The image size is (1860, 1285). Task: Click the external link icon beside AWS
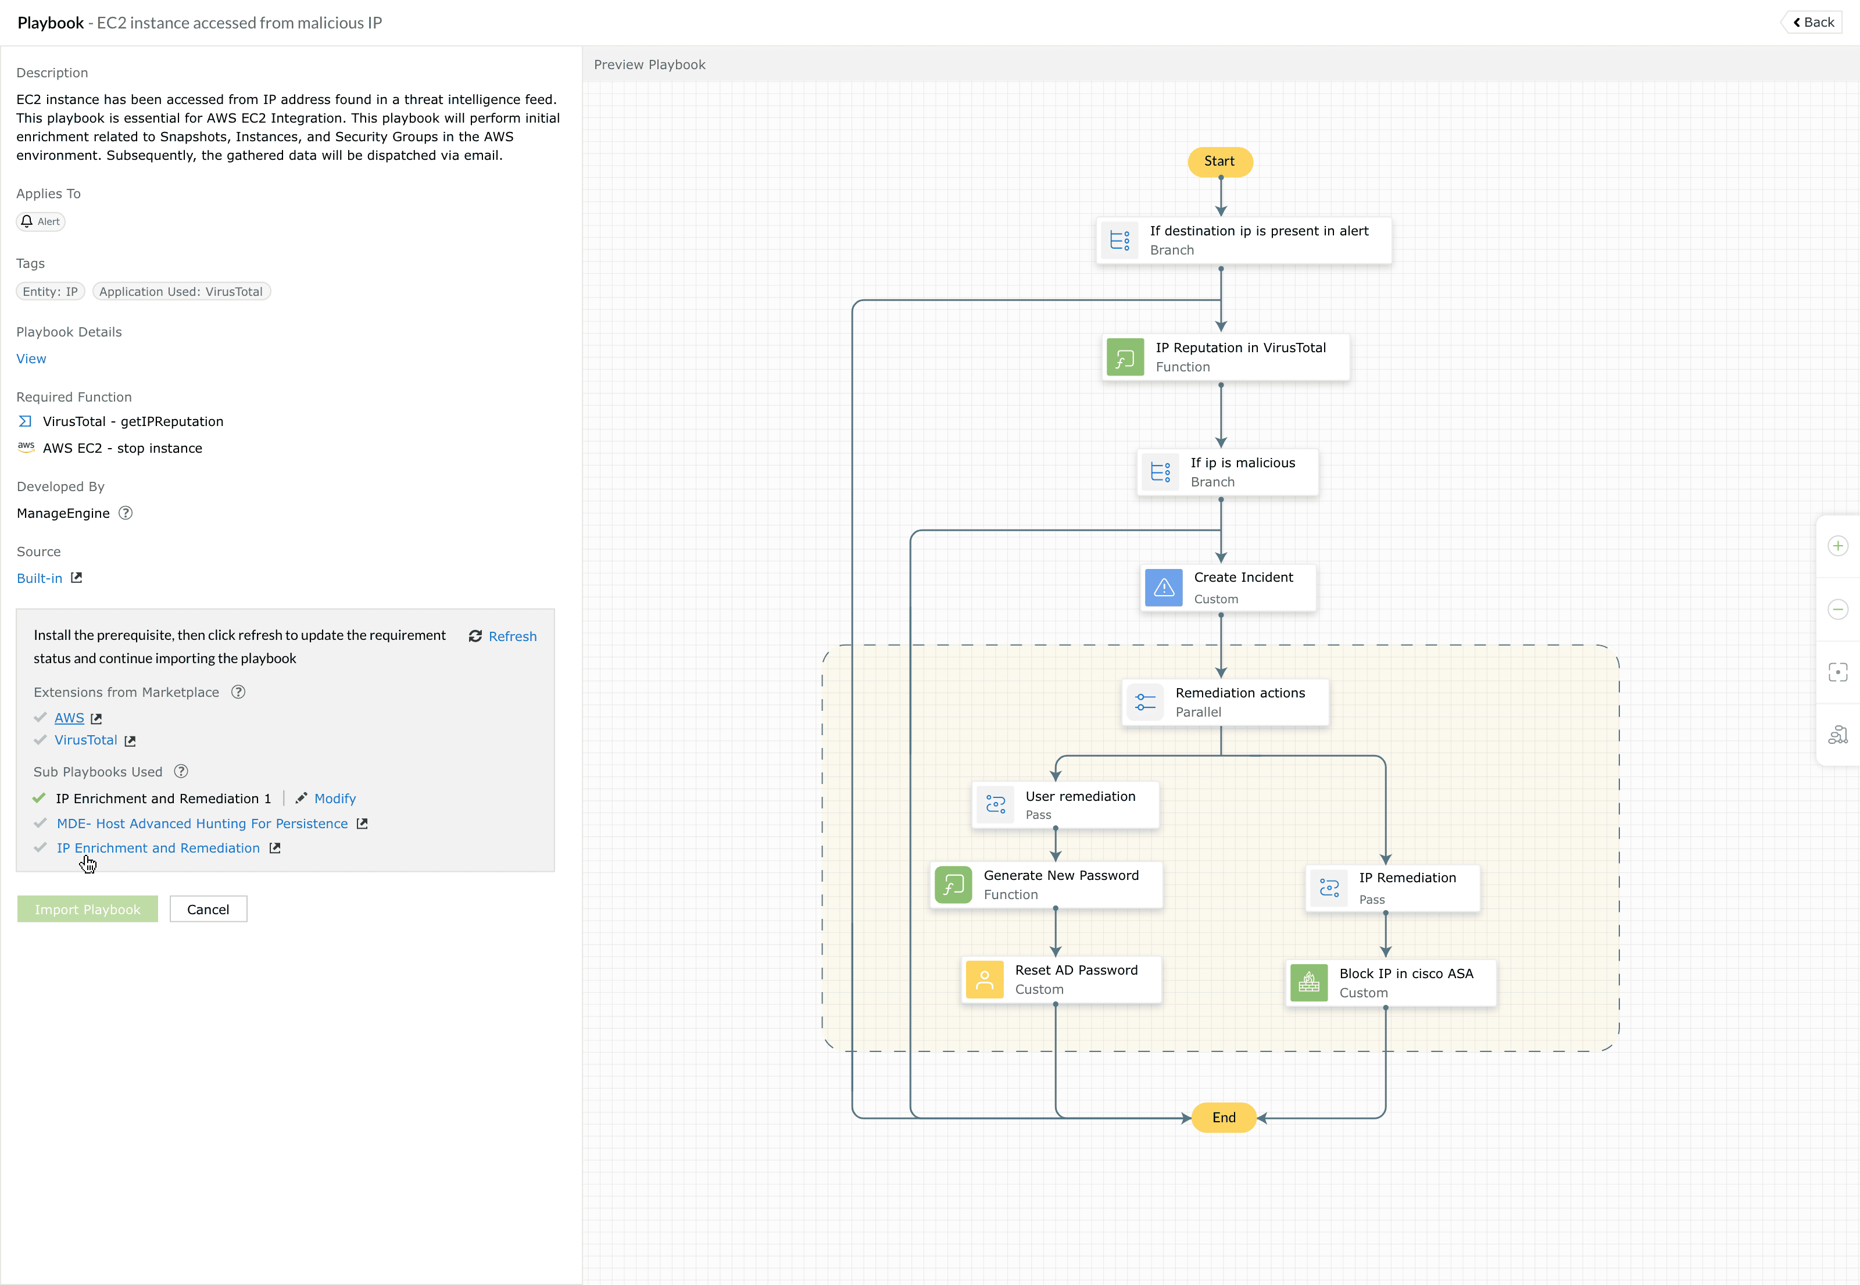point(96,718)
